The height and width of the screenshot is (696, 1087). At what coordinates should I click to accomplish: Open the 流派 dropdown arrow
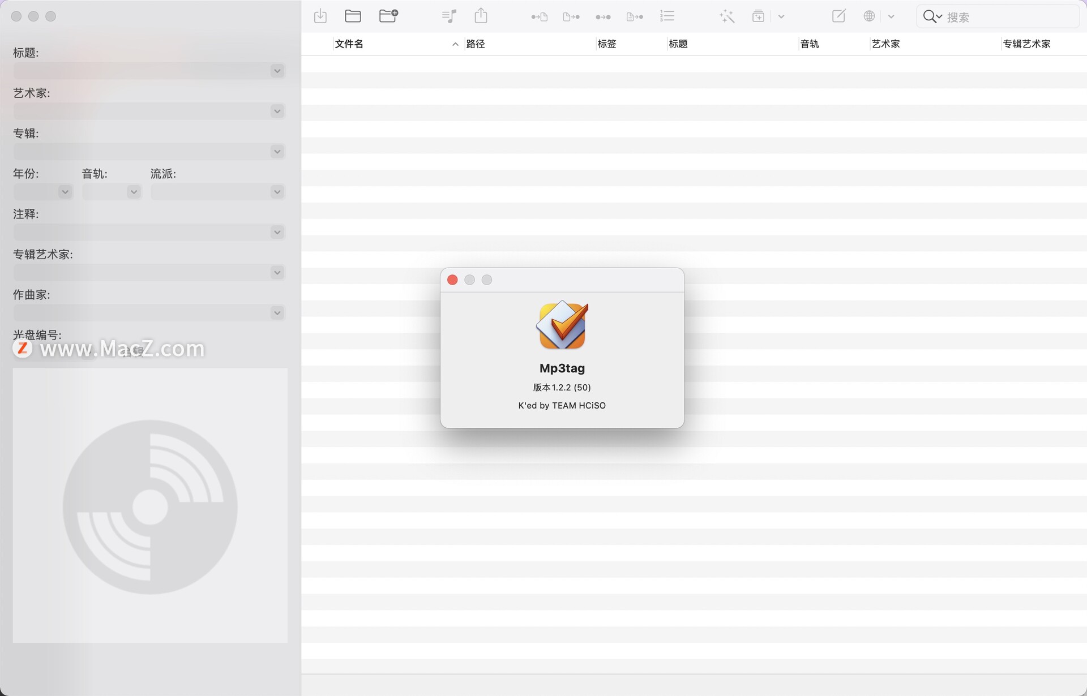[x=277, y=192]
